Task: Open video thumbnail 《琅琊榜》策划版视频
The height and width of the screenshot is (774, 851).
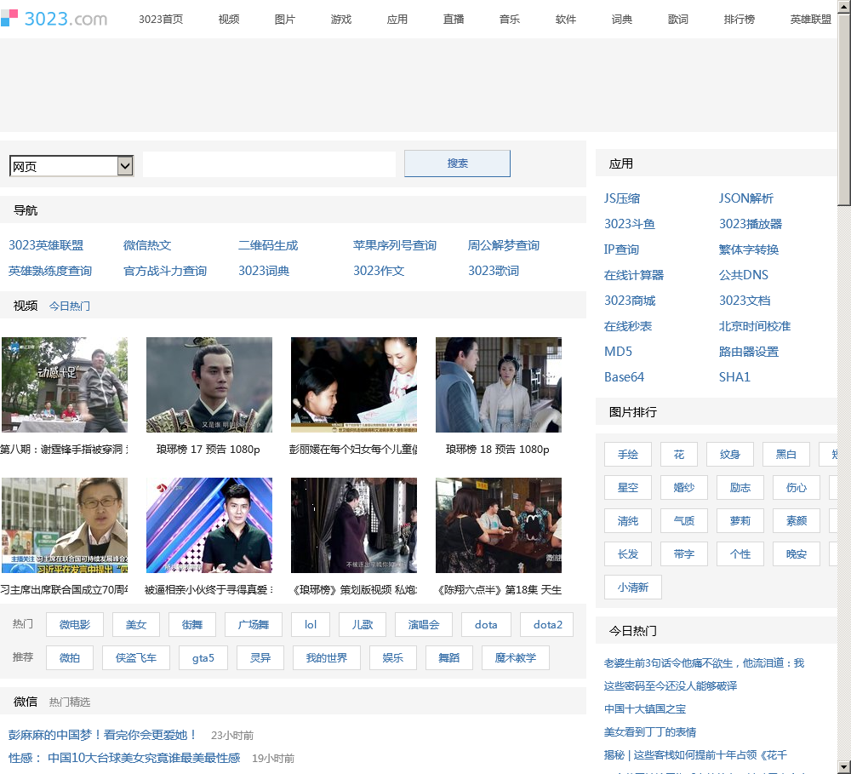Action: (354, 525)
